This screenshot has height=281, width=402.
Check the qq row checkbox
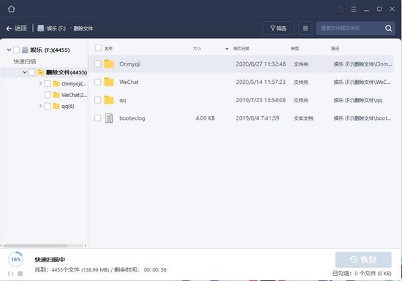[98, 100]
